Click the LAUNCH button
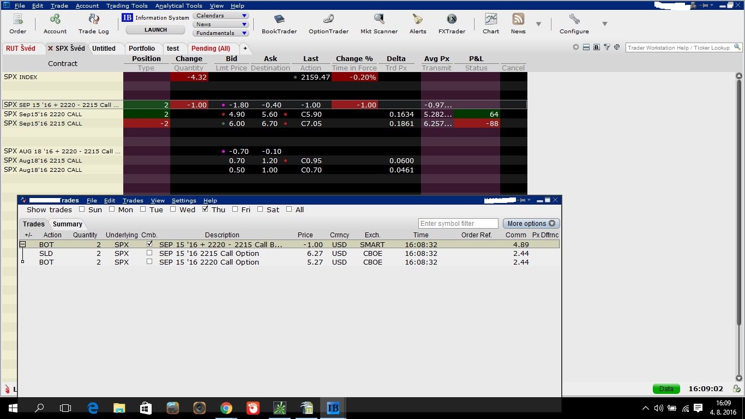The width and height of the screenshot is (745, 419). [x=155, y=30]
